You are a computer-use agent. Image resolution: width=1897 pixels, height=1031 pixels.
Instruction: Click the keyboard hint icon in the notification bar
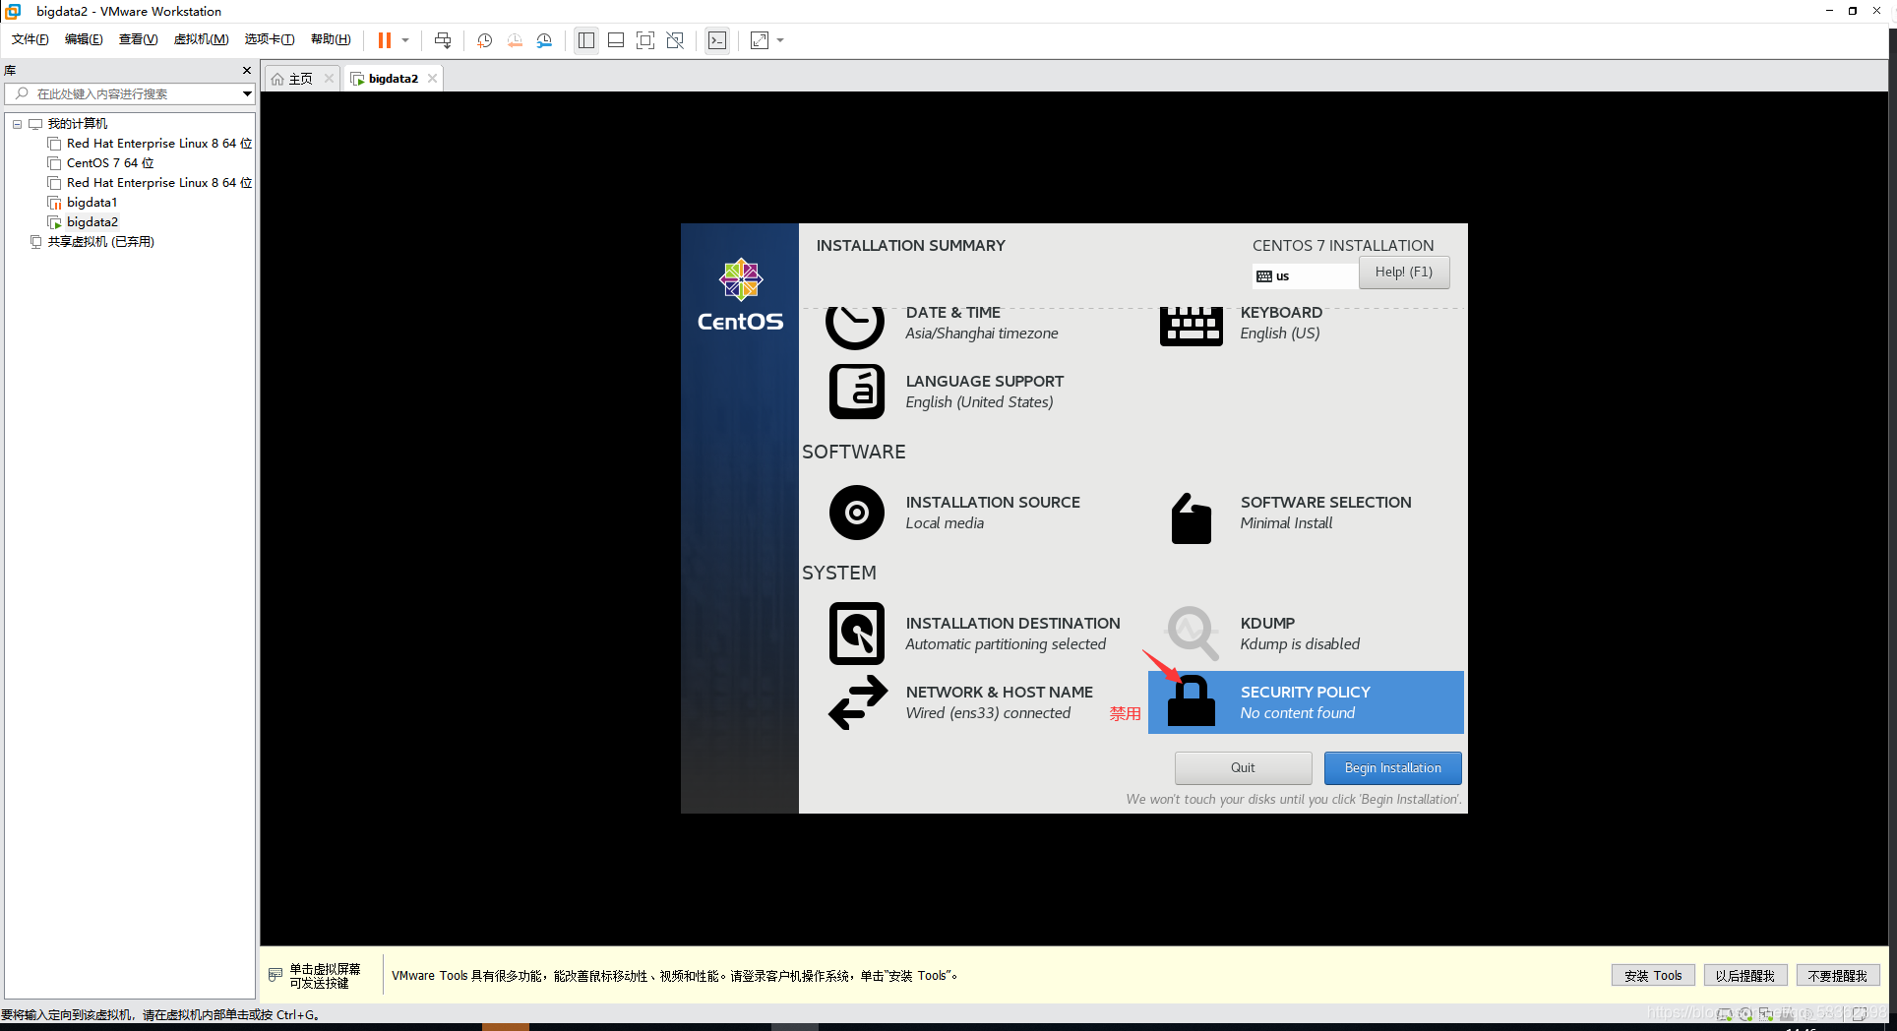pos(275,975)
